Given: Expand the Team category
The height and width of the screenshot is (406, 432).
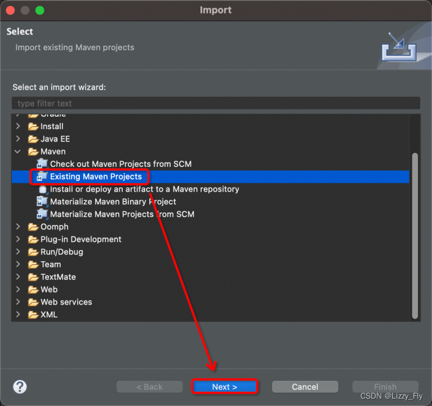Looking at the screenshot, I should [18, 264].
